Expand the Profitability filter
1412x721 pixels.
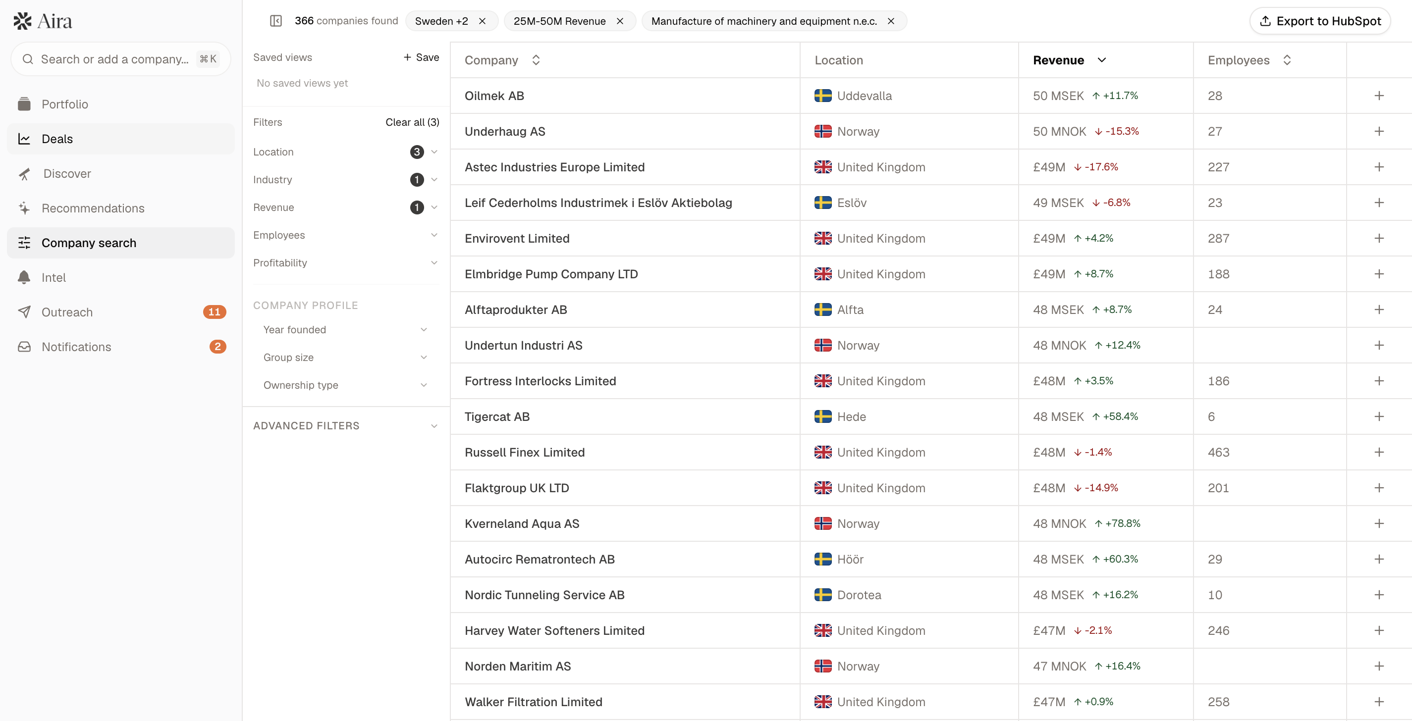346,263
